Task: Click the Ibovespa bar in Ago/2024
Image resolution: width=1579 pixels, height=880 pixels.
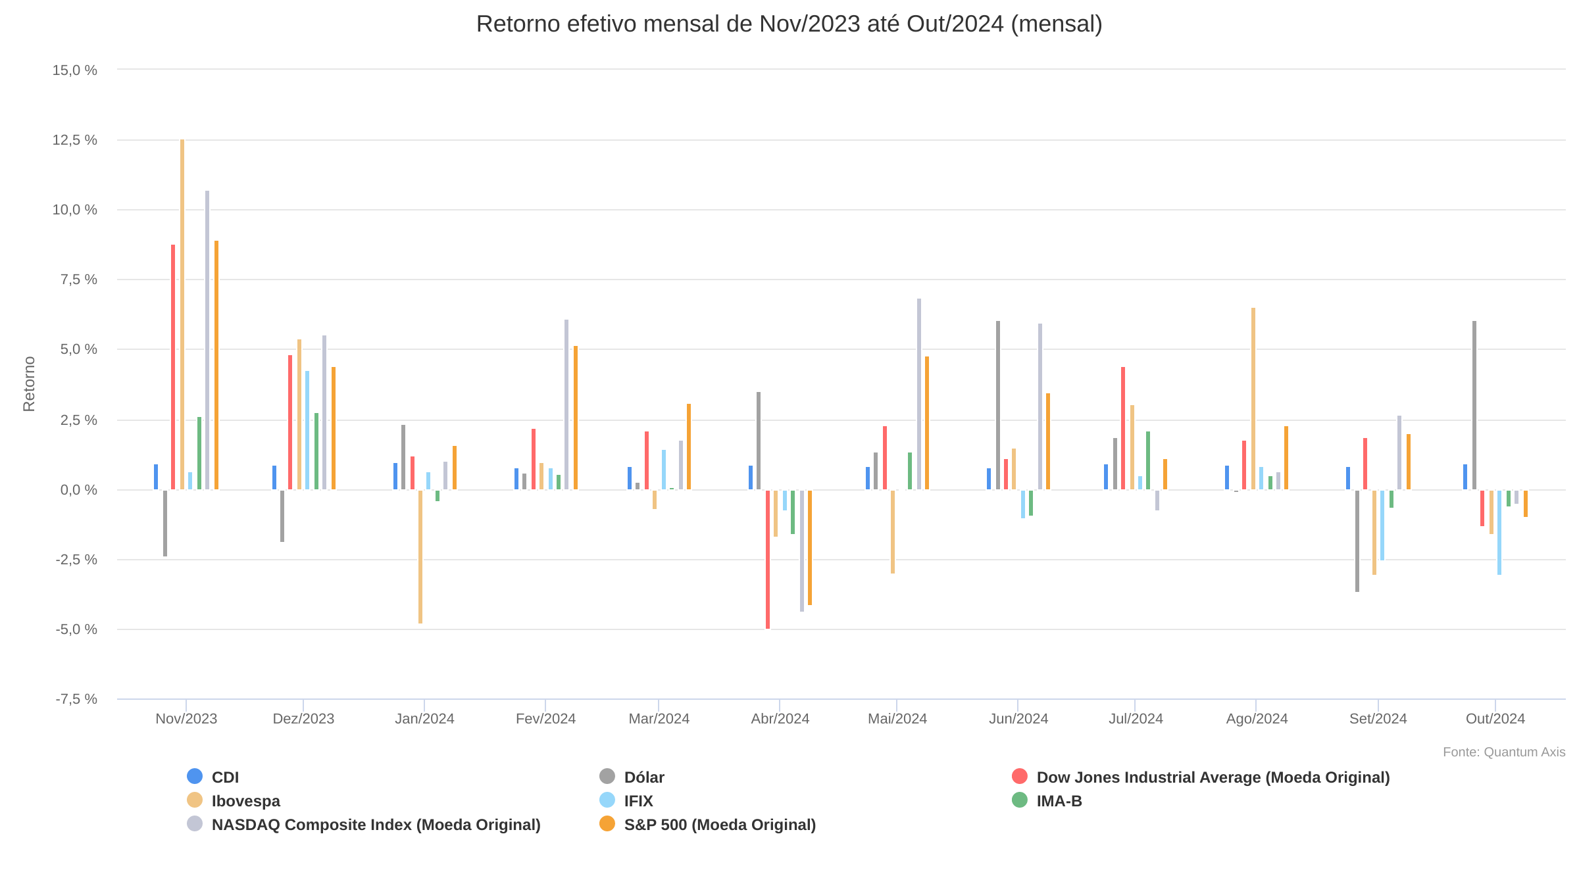Action: 1253,399
